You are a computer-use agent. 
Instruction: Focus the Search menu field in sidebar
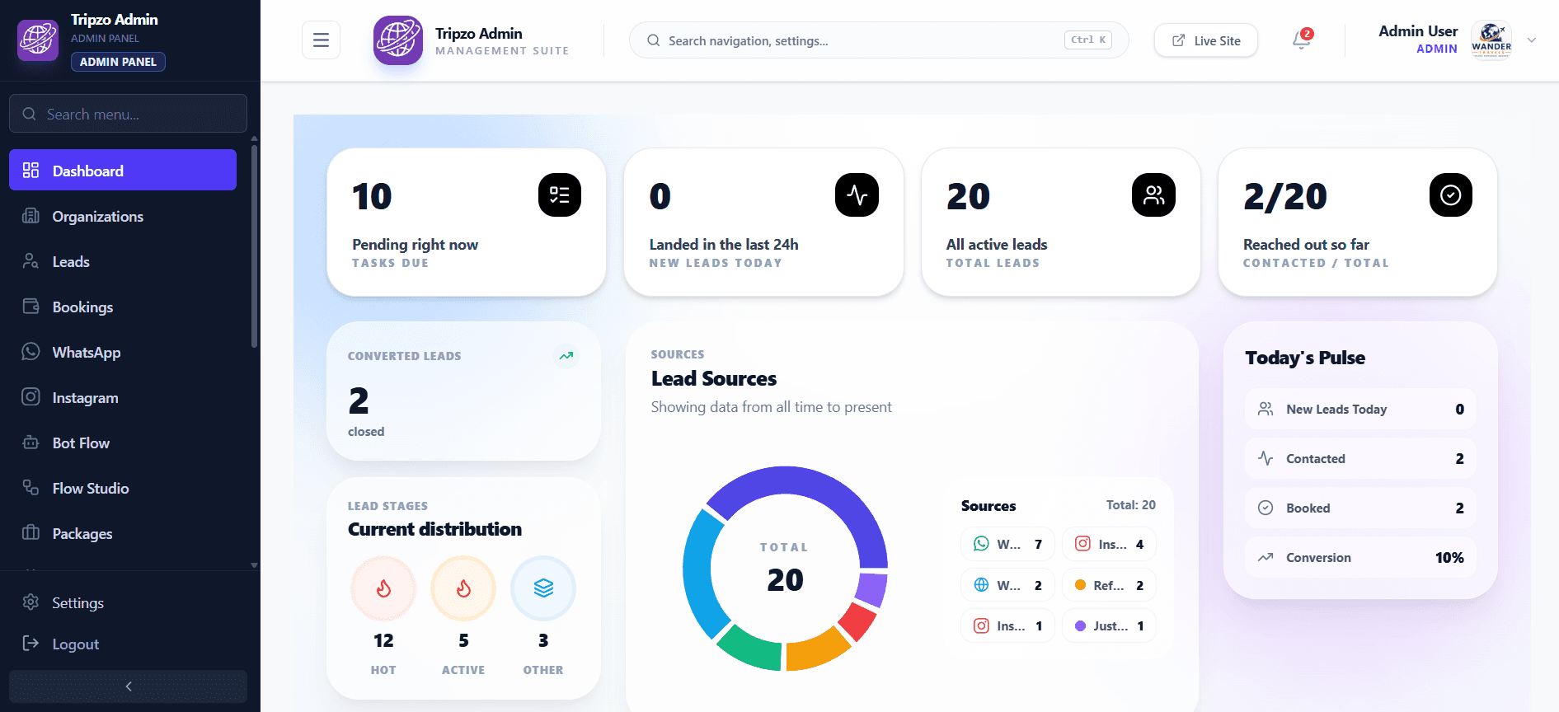(128, 114)
